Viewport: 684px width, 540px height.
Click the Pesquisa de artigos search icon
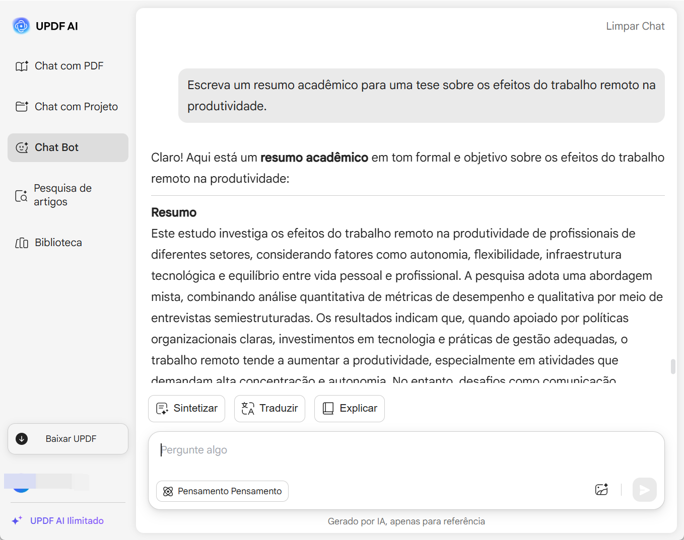[x=21, y=195]
